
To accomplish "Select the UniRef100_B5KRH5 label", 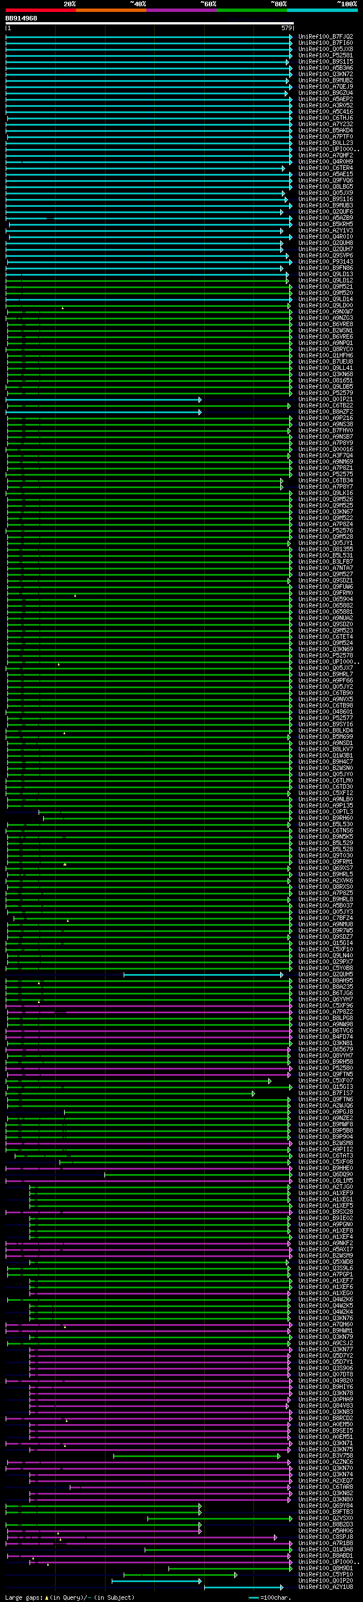I will (326, 224).
